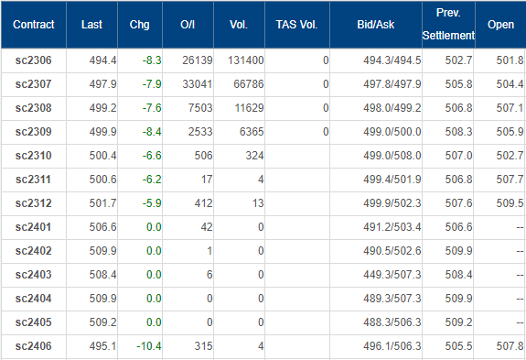This screenshot has height=360, width=526.
Task: Click open price 501.8
Action: click(x=510, y=60)
